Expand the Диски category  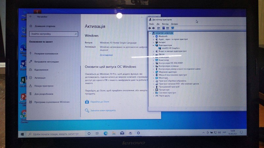coord(153,54)
